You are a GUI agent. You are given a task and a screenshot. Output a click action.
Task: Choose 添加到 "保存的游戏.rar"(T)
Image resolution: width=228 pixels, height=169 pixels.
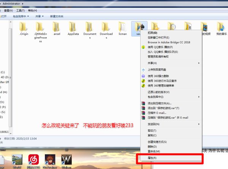coord(163,108)
